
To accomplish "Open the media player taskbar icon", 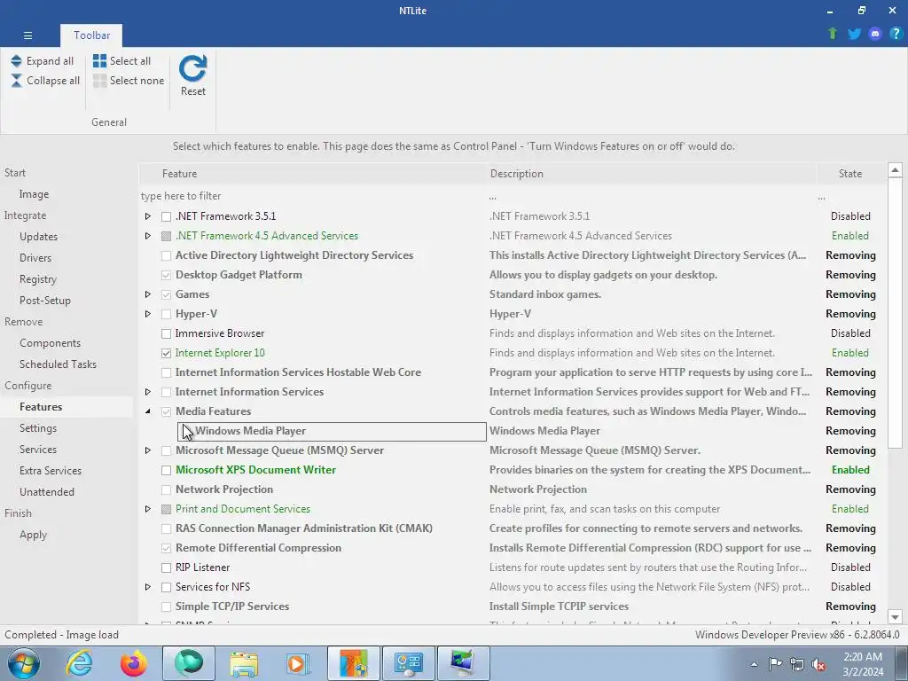I will pyautogui.click(x=298, y=663).
